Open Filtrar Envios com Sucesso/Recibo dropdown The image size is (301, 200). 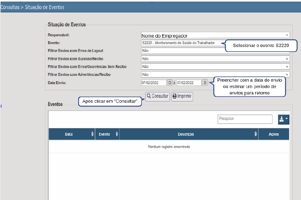215,59
